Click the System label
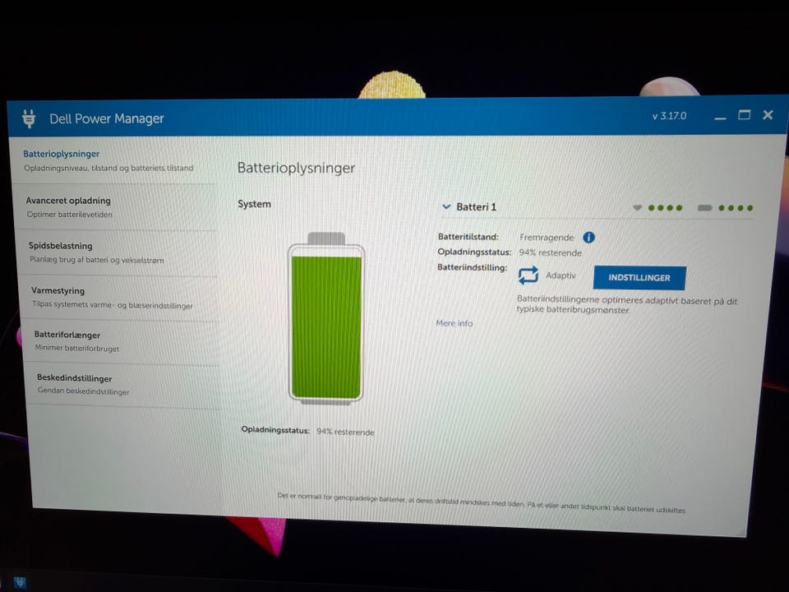This screenshot has width=789, height=592. point(254,204)
